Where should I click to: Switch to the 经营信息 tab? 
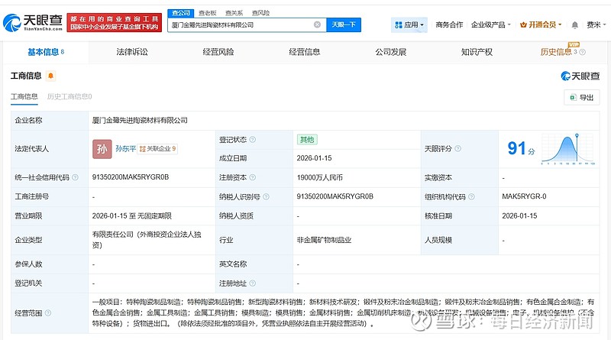[304, 52]
